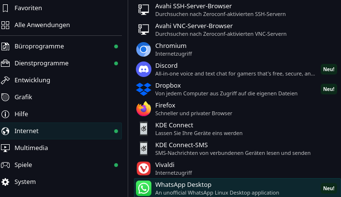This screenshot has width=341, height=197.
Task: Open Discord from its icon
Action: [x=144, y=69]
